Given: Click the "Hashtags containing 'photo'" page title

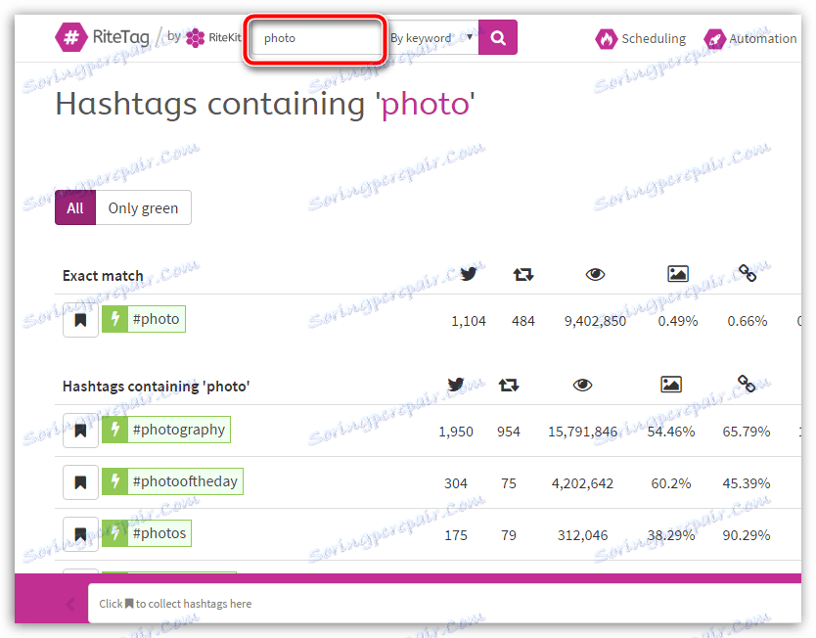Looking at the screenshot, I should pyautogui.click(x=265, y=104).
